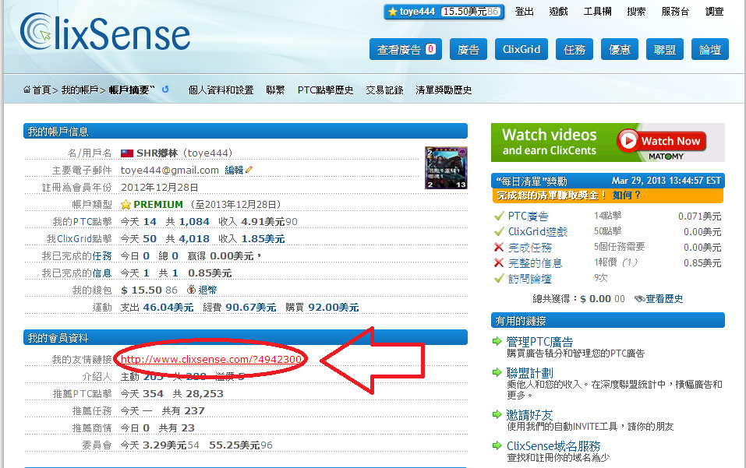Click the home icon in breadcrumb
This screenshot has width=746, height=468.
[x=27, y=90]
